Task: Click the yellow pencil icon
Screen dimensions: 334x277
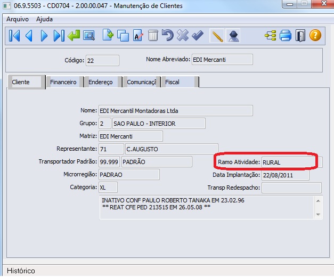Action: click(x=217, y=36)
